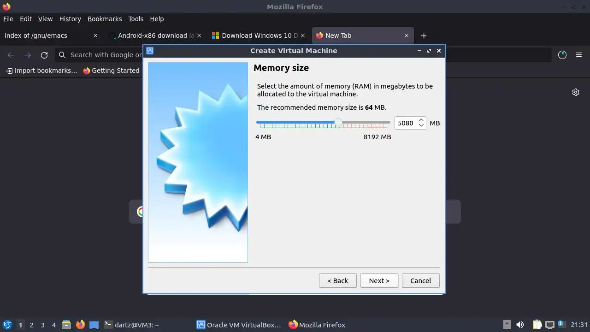Open the volume control tray icon
The image size is (590, 332).
point(520,325)
